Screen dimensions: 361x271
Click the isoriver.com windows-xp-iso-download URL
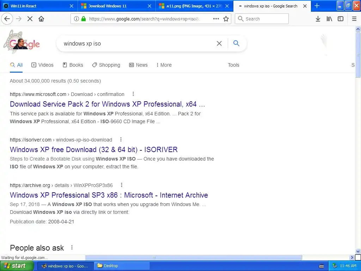tap(61, 140)
